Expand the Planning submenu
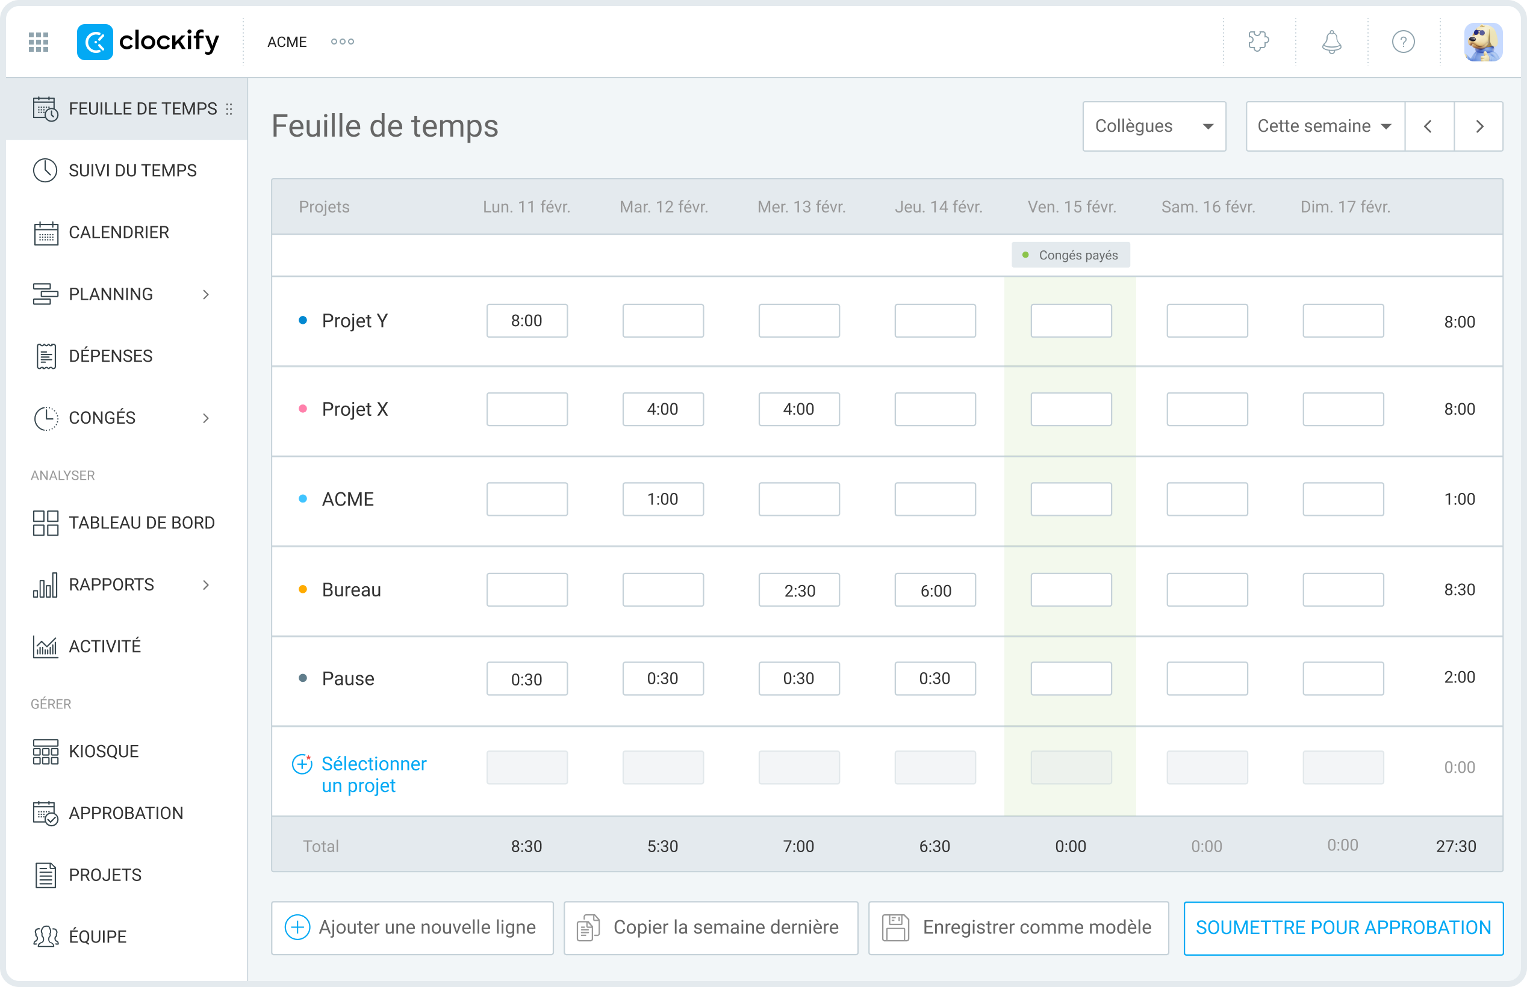 tap(206, 294)
